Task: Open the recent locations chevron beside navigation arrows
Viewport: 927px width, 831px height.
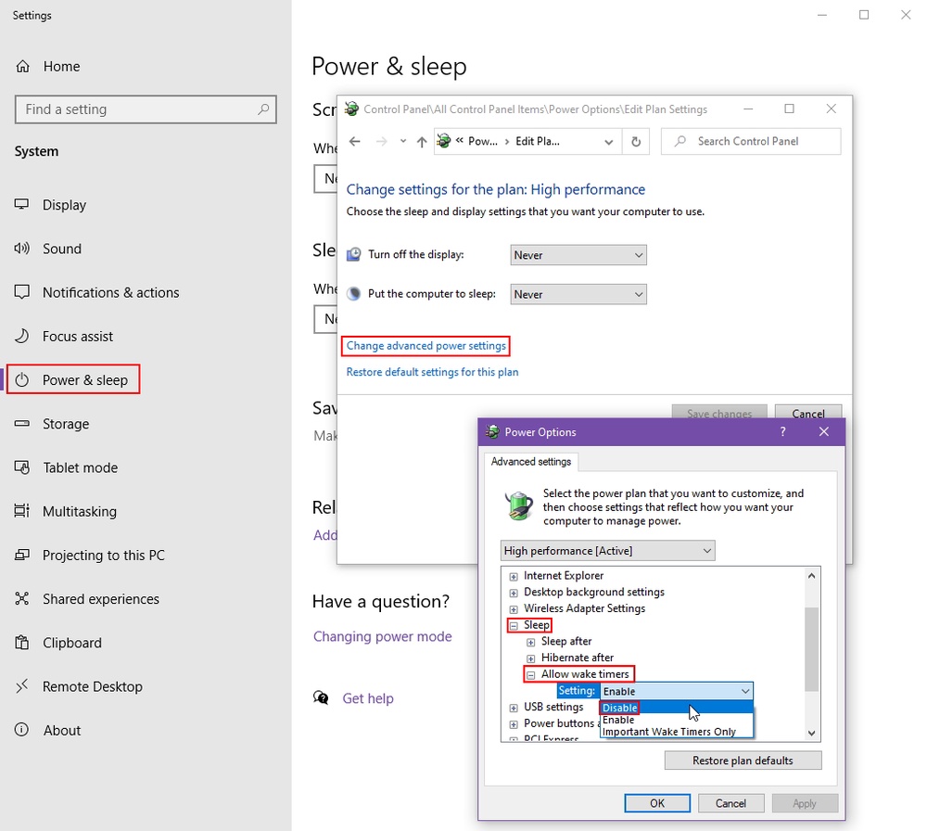Action: coord(402,141)
